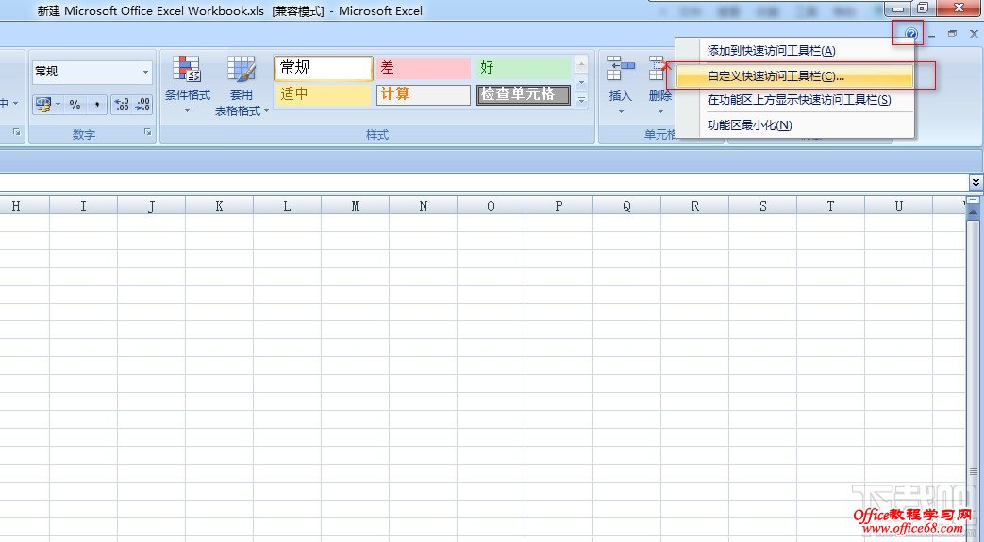The image size is (984, 542).
Task: Click the decrease decimal places icon
Action: [142, 105]
